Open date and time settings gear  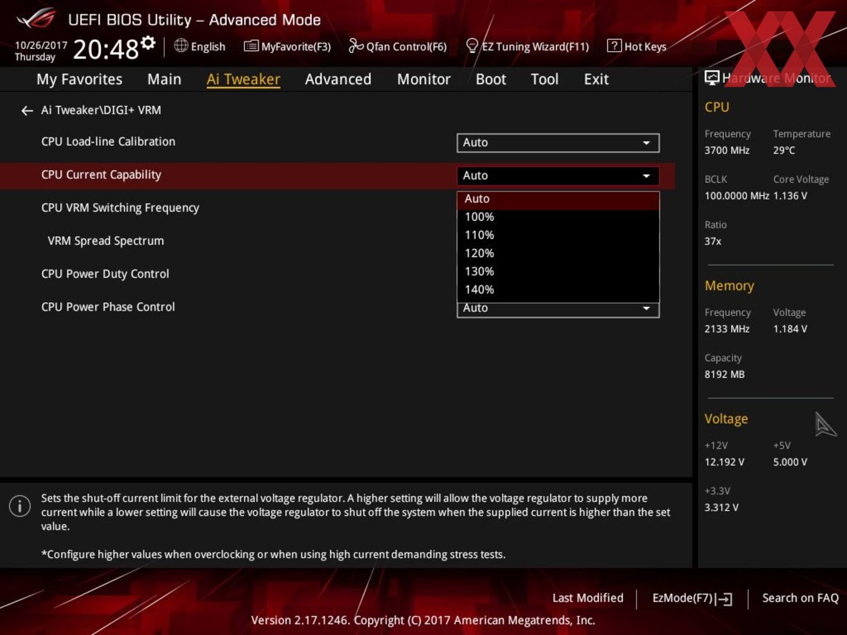(x=148, y=42)
